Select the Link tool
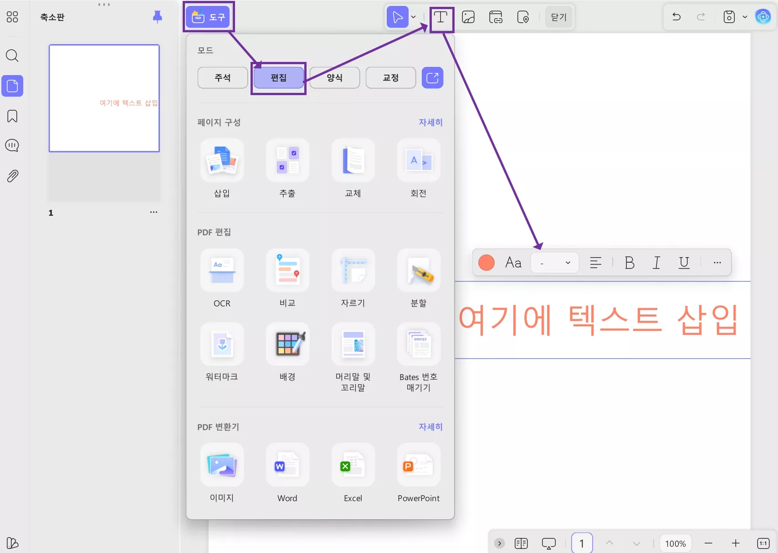Viewport: 778px width, 553px height. 496,17
